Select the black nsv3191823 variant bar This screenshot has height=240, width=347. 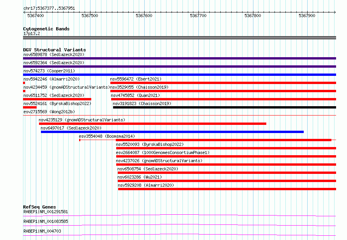225,107
